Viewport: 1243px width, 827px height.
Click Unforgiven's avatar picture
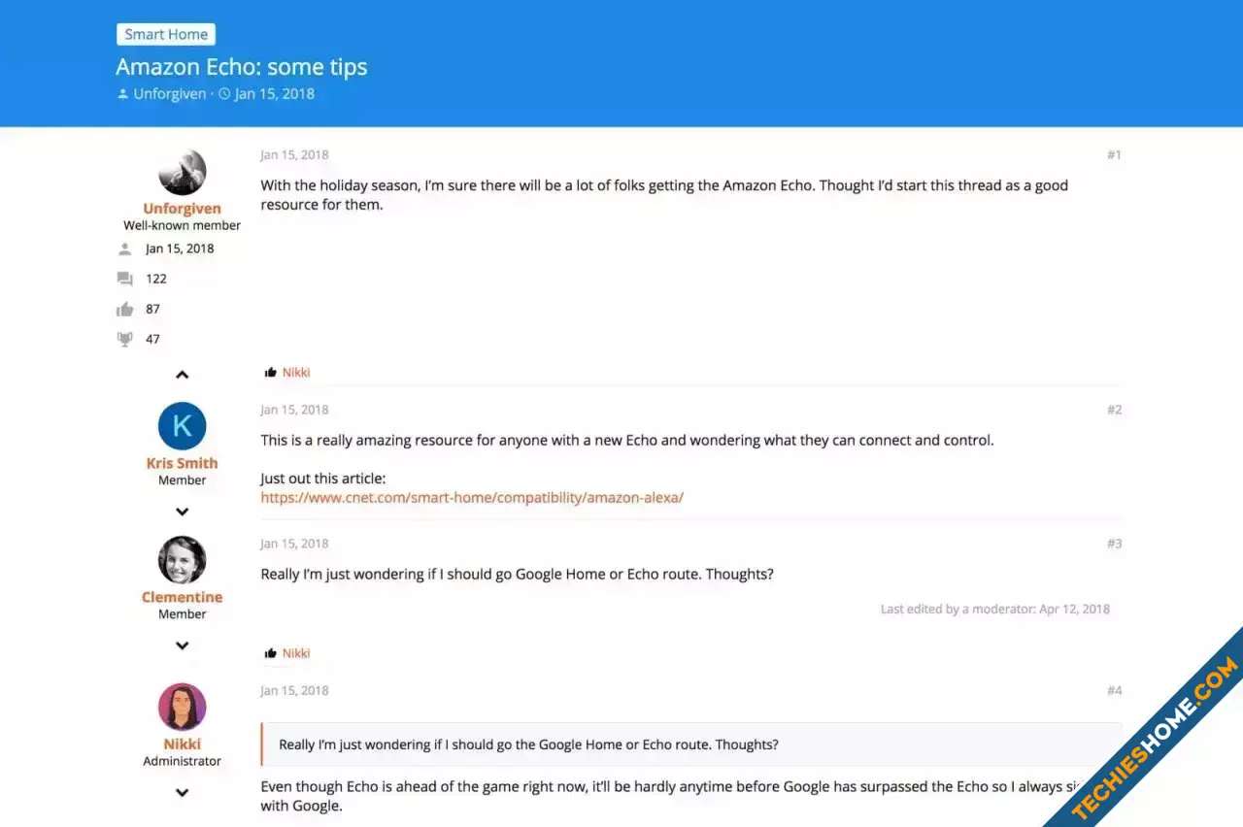pos(182,173)
